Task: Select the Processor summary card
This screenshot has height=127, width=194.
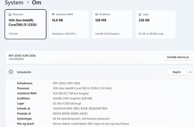Action: (26, 24)
